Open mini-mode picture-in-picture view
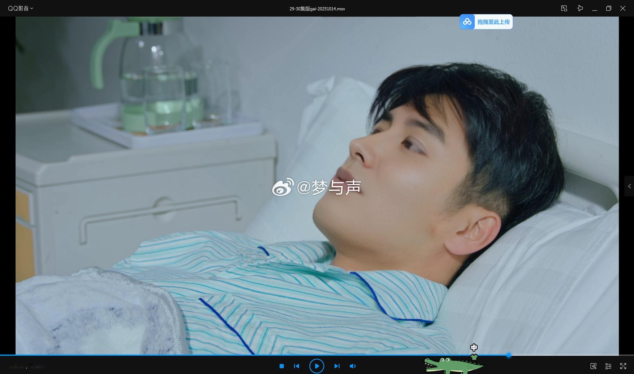634x374 pixels. coord(564,8)
